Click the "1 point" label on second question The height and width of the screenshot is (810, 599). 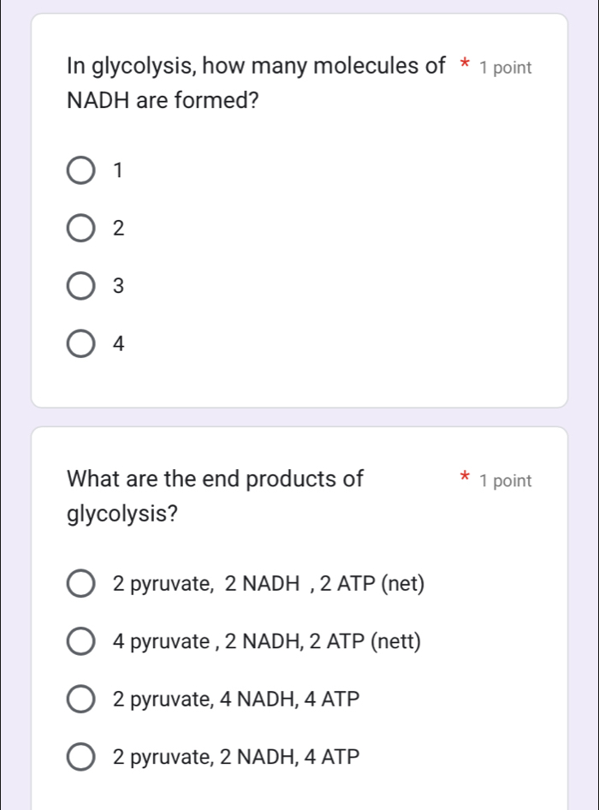[508, 480]
